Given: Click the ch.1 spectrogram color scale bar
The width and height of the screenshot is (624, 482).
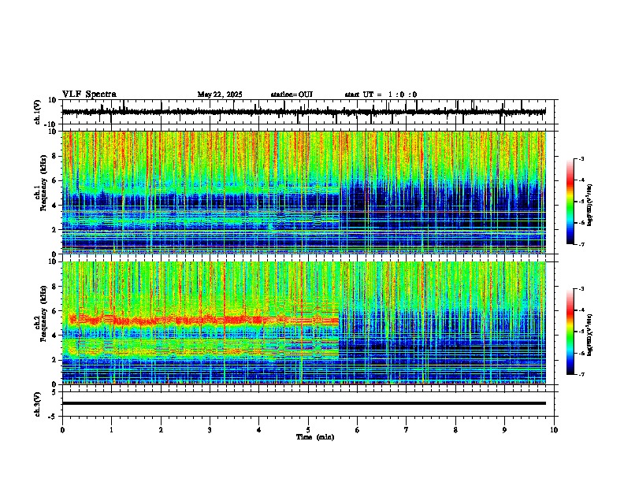Looking at the screenshot, I should point(570,202).
